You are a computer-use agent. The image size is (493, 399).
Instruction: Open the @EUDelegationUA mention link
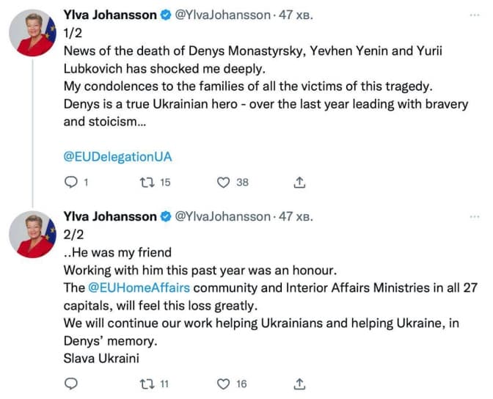coord(118,157)
